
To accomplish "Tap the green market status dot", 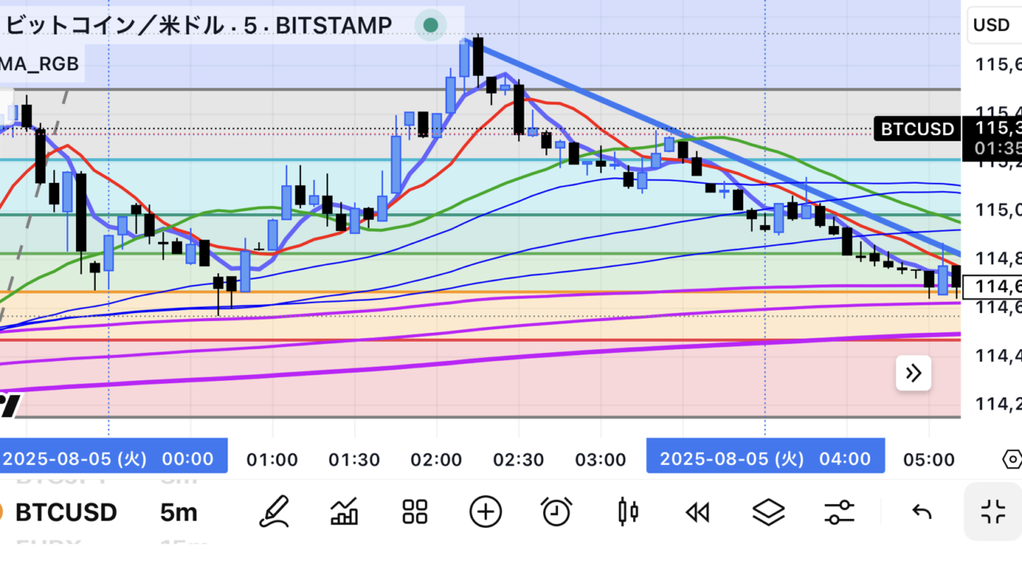I will (430, 26).
